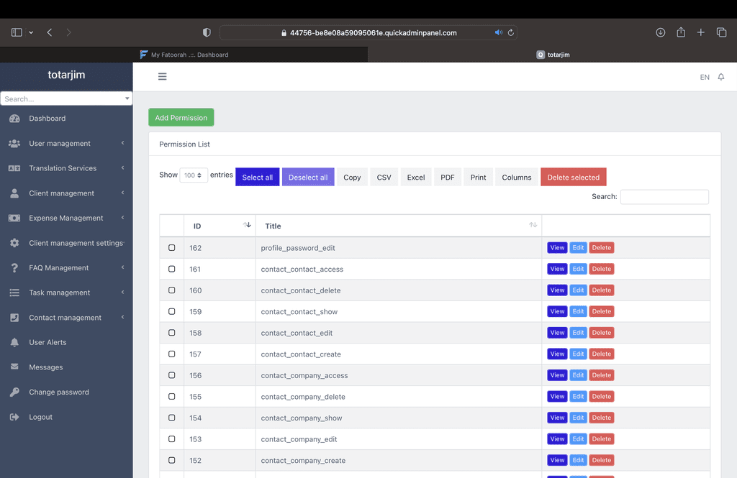
Task: Show Safari tab overview icon
Action: [721, 32]
